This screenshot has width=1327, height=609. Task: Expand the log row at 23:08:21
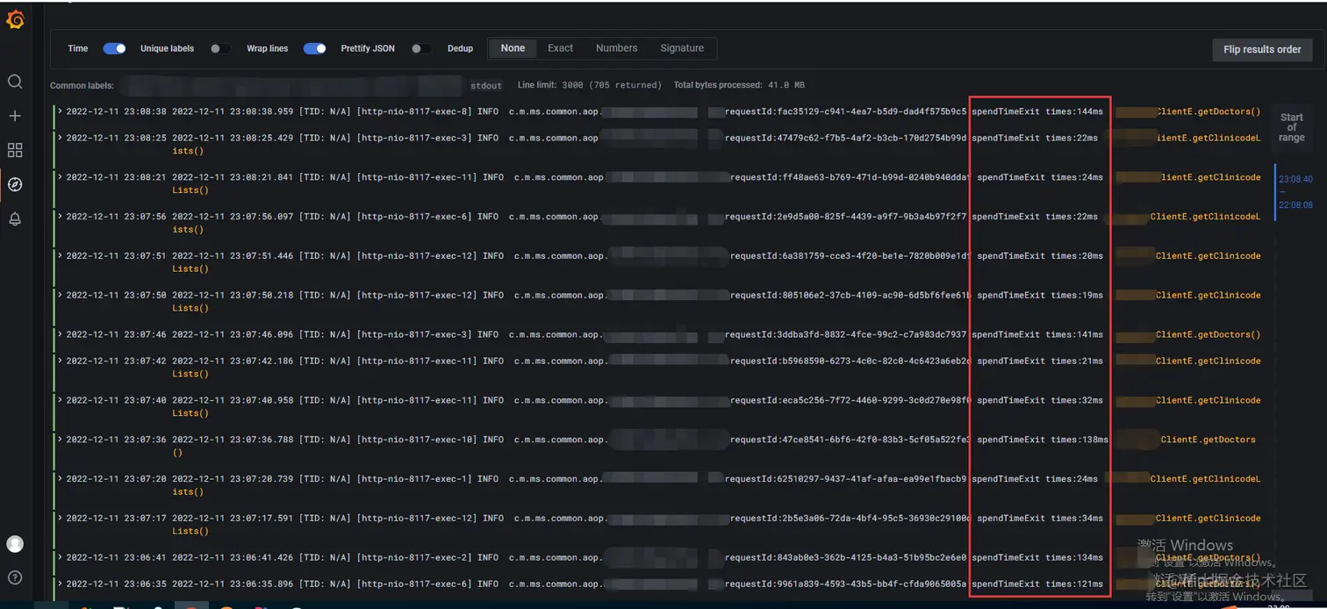point(60,177)
